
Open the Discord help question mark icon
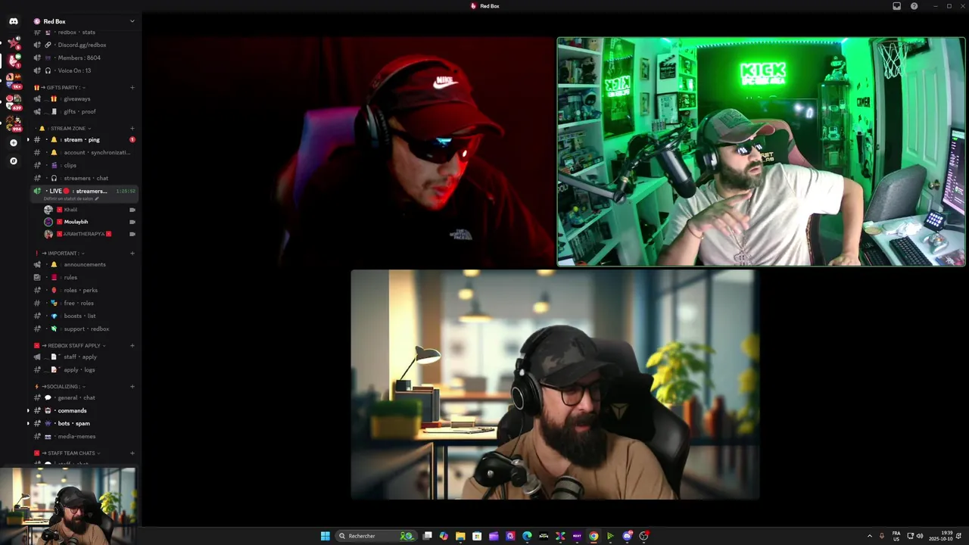tap(914, 6)
